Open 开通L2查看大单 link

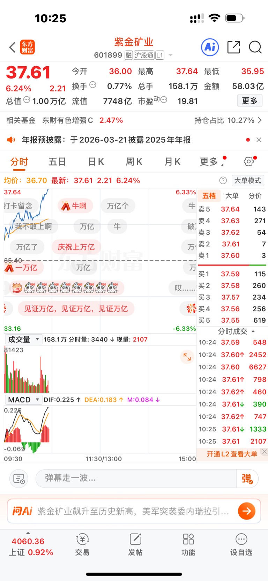[232, 454]
